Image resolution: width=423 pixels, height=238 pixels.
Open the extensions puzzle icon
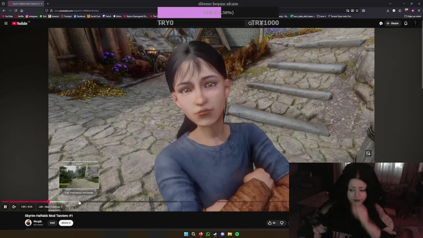[400, 11]
